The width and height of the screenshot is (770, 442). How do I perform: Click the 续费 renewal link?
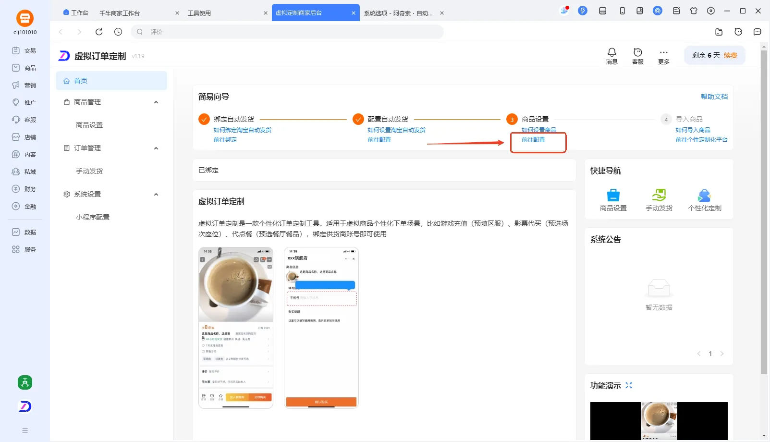coord(730,55)
